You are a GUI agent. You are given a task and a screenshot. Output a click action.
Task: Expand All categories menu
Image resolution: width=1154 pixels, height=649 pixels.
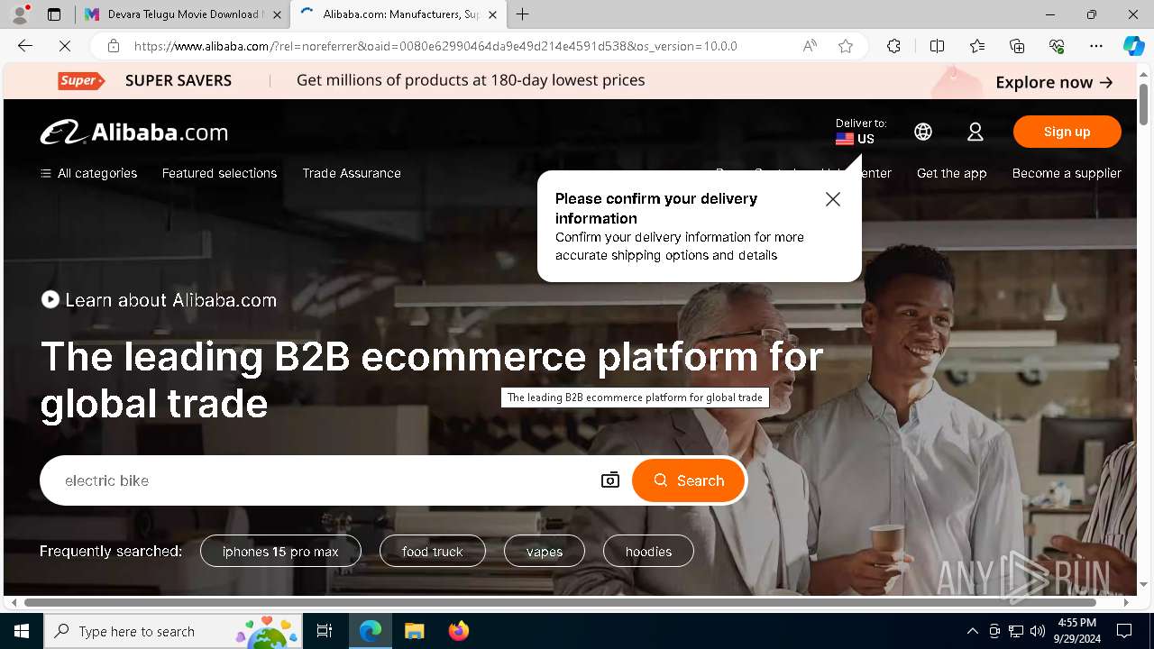[x=88, y=173]
